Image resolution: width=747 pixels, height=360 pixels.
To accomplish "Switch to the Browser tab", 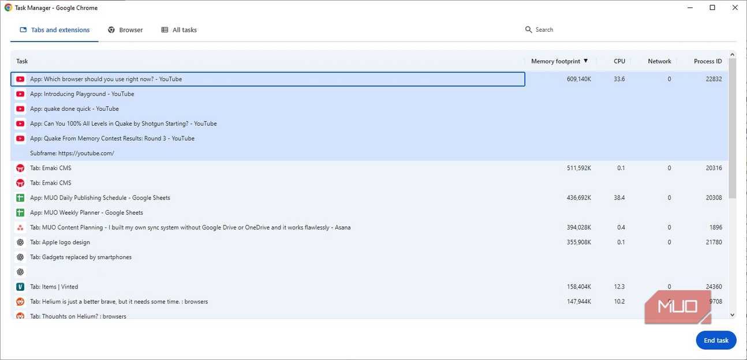I will 125,30.
